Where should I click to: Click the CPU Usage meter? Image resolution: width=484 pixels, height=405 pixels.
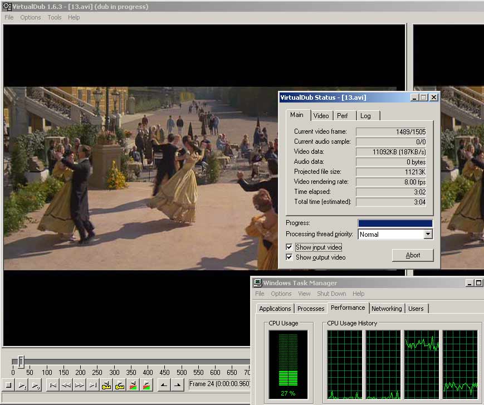(x=289, y=364)
